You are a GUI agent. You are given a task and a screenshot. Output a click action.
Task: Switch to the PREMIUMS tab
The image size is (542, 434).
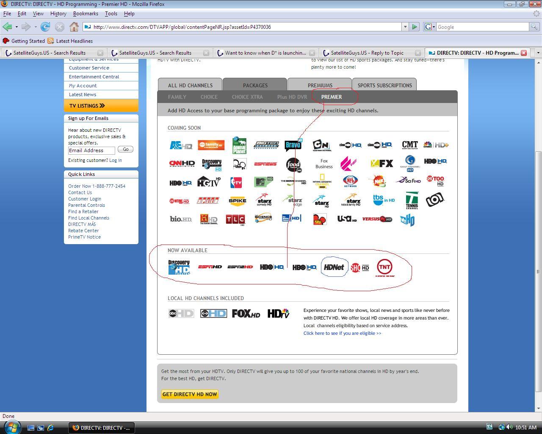[x=320, y=85]
